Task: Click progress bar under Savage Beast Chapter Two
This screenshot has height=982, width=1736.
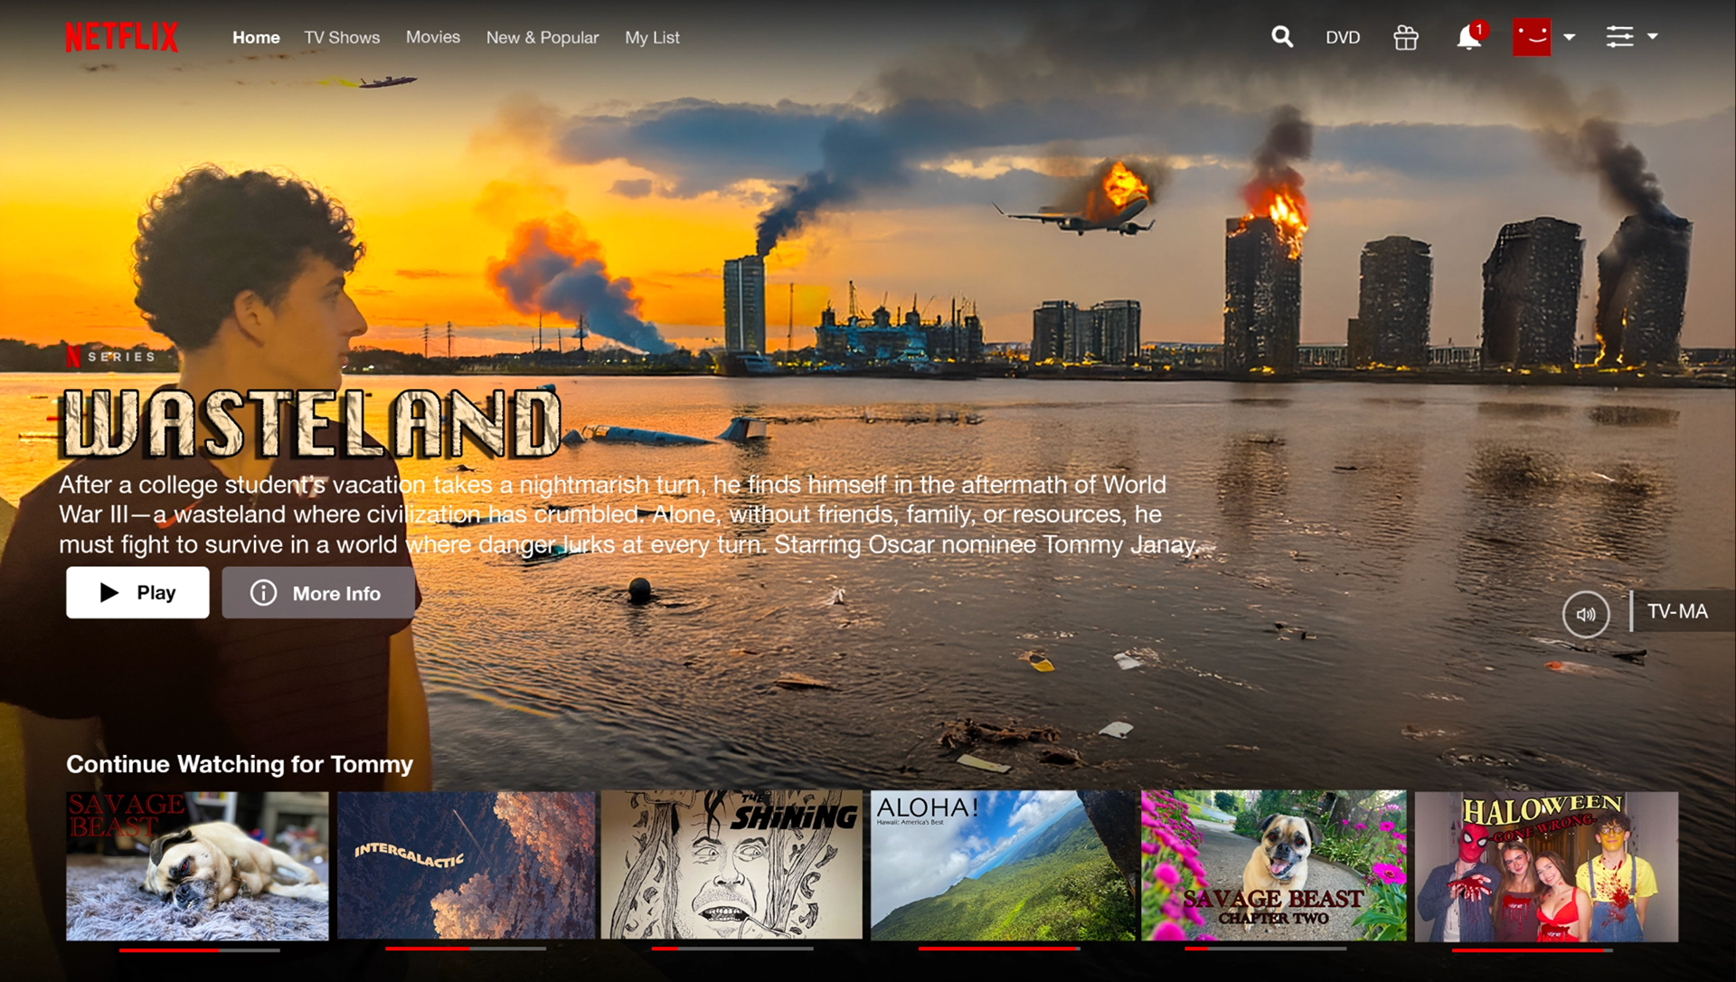Action: click(1266, 949)
